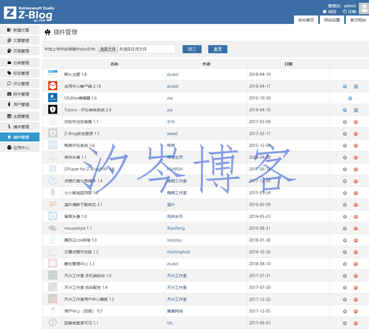Delete the 回复或登录可见 plugin
The height and width of the screenshot is (332, 369).
click(x=356, y=323)
